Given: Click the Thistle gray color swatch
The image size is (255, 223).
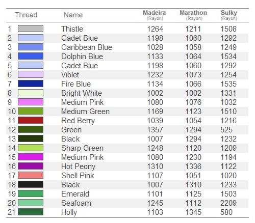Looking at the screenshot, I should point(31,29).
